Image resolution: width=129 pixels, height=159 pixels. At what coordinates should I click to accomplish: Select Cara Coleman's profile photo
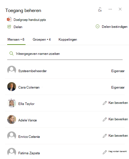(12, 87)
